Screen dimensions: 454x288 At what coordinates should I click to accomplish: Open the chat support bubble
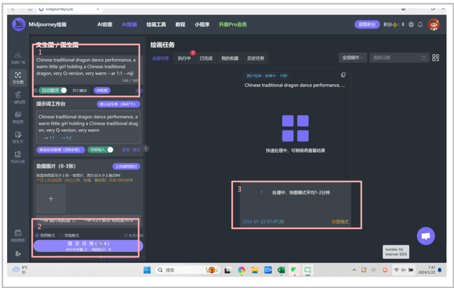pyautogui.click(x=425, y=236)
